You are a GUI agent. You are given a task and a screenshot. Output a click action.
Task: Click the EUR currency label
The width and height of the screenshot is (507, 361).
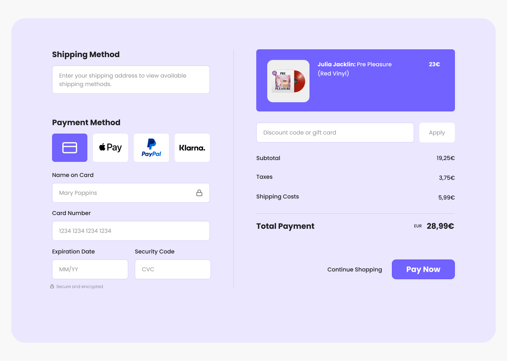[x=418, y=226]
